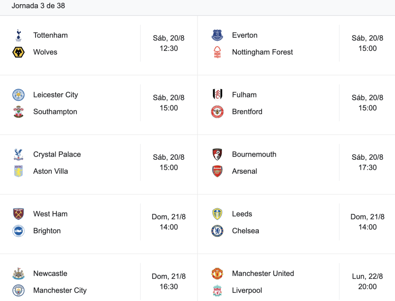Click the Chelsea club crest

click(217, 231)
